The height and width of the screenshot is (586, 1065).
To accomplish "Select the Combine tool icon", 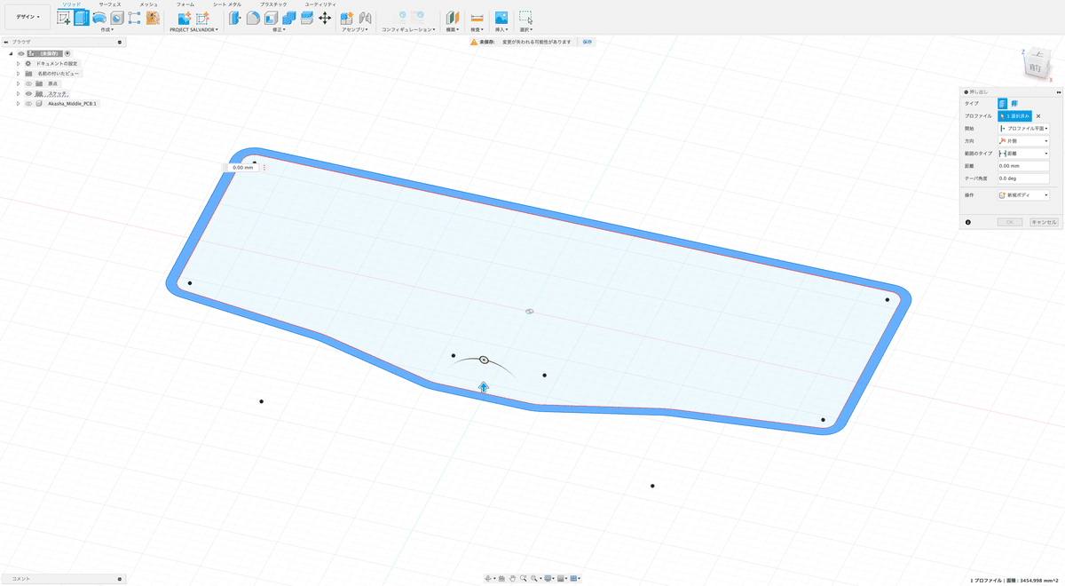I will [288, 18].
